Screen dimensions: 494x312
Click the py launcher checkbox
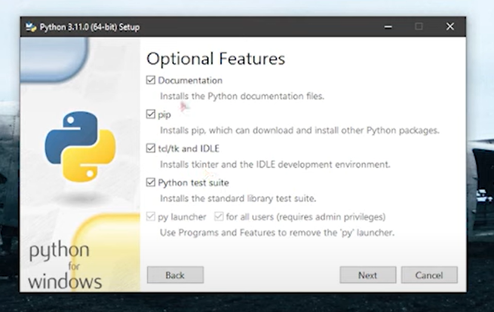coord(151,216)
